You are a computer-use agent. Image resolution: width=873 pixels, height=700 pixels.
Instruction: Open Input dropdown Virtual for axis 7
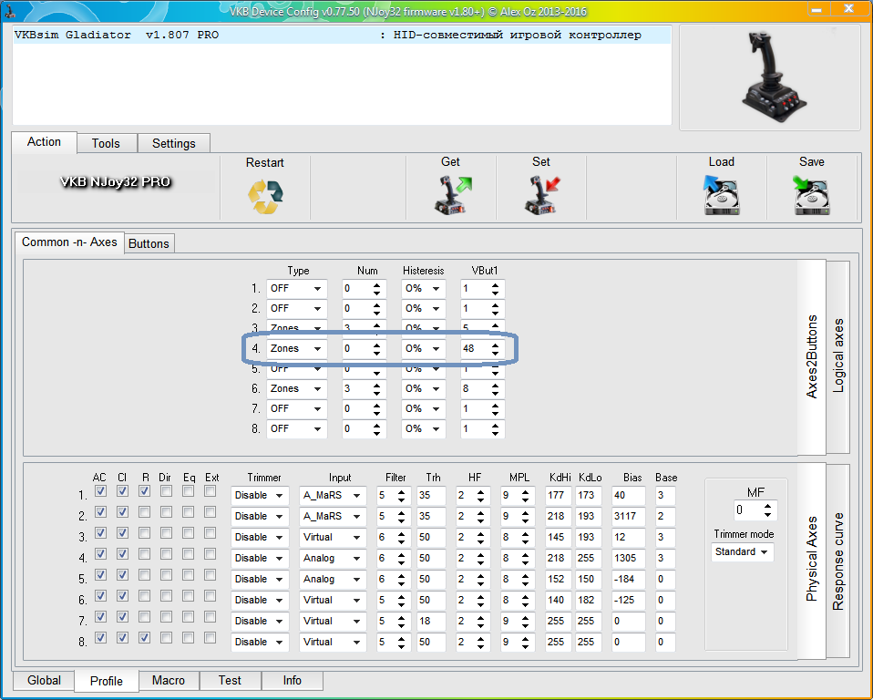click(x=333, y=621)
